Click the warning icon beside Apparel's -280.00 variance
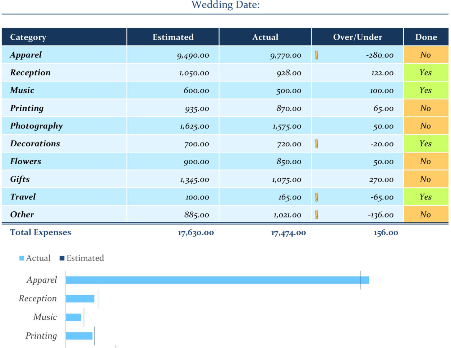Image resolution: width=451 pixels, height=348 pixels. pyautogui.click(x=316, y=55)
